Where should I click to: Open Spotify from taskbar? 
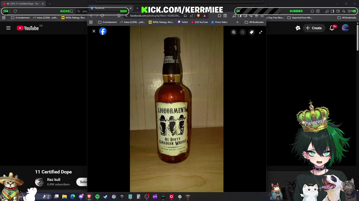click(97, 197)
